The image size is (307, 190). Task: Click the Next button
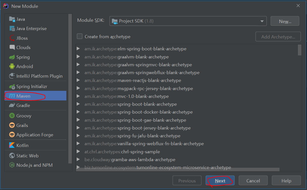[220, 181]
